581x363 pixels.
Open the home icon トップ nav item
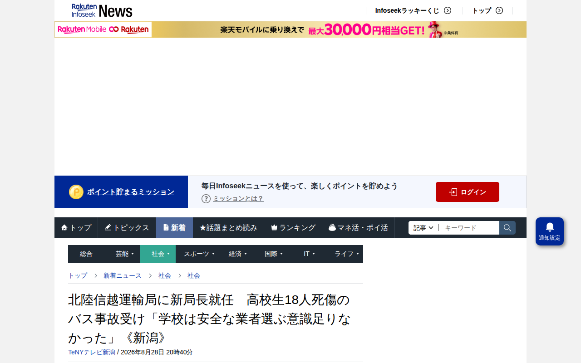point(76,228)
